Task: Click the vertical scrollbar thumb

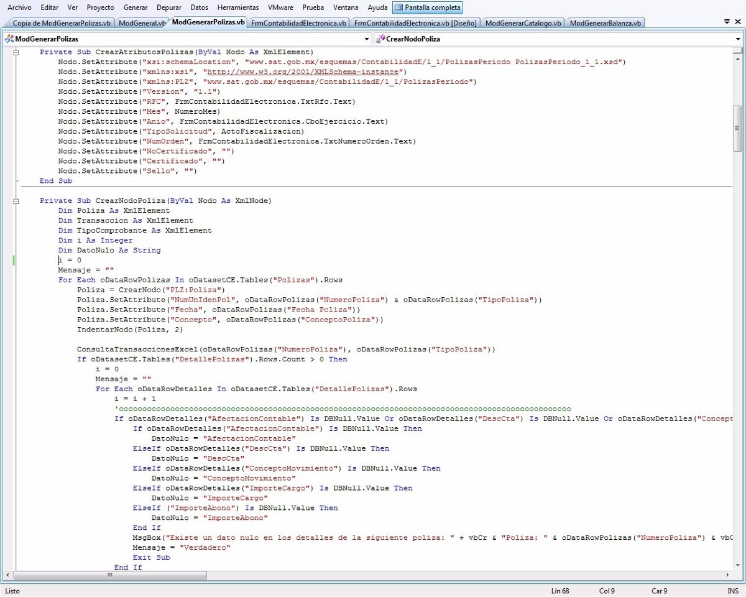Action: tap(738, 128)
